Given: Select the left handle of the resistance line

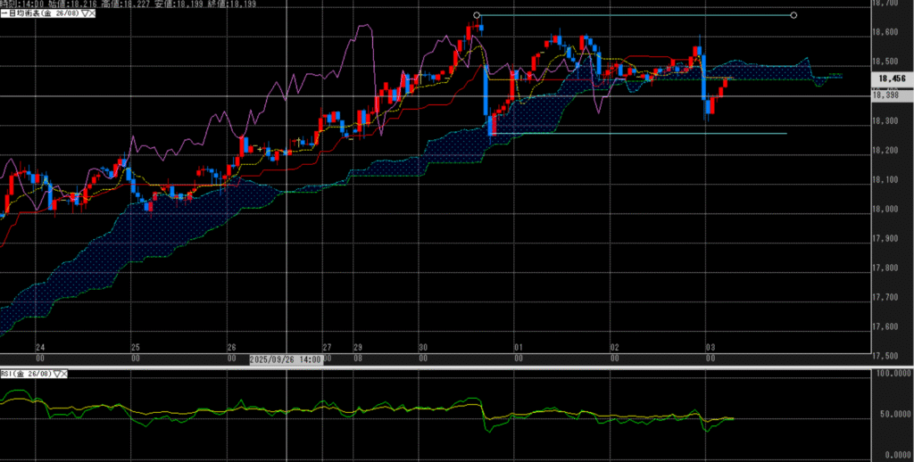Looking at the screenshot, I should 477,15.
